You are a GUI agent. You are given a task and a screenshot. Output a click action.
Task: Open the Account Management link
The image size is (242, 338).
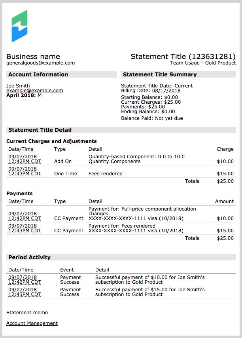[32, 323]
